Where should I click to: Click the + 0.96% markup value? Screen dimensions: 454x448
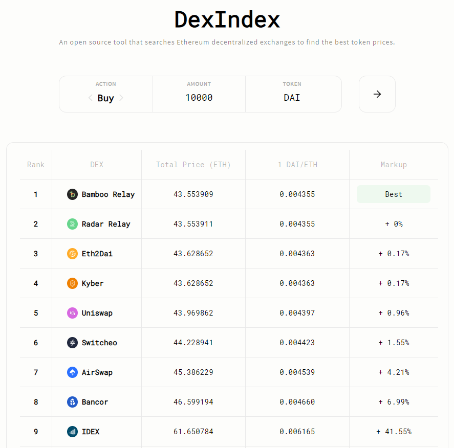click(394, 313)
